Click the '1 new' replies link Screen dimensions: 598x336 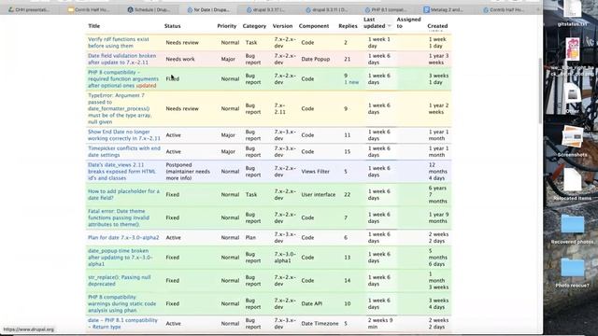click(351, 82)
